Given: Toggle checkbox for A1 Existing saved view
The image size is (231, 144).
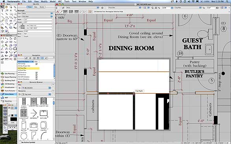Looking at the screenshot, I should (36, 64).
